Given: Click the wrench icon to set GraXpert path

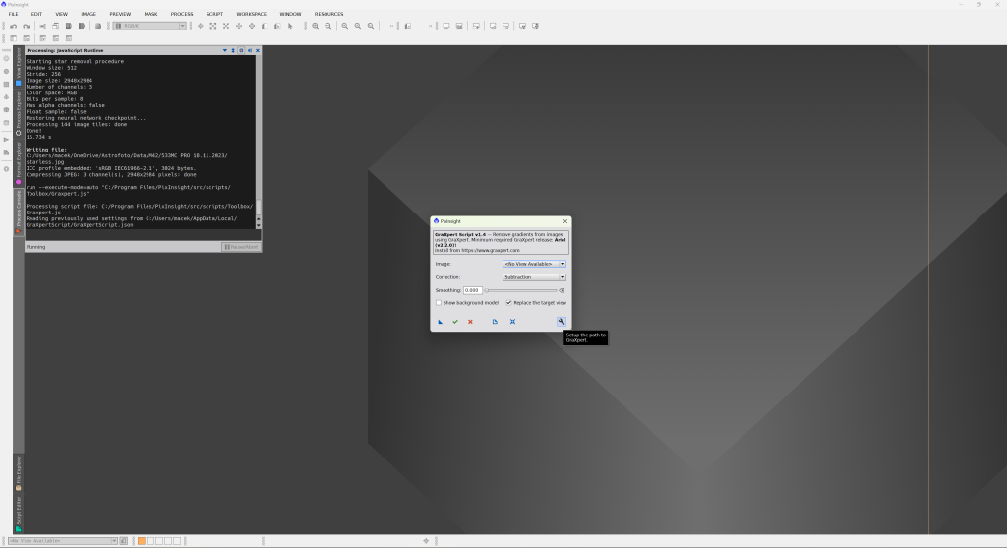Looking at the screenshot, I should [561, 321].
